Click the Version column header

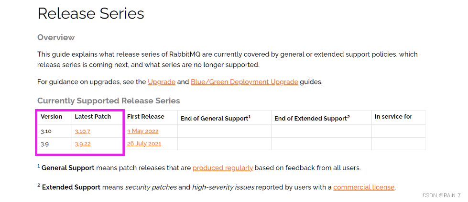[x=51, y=117]
